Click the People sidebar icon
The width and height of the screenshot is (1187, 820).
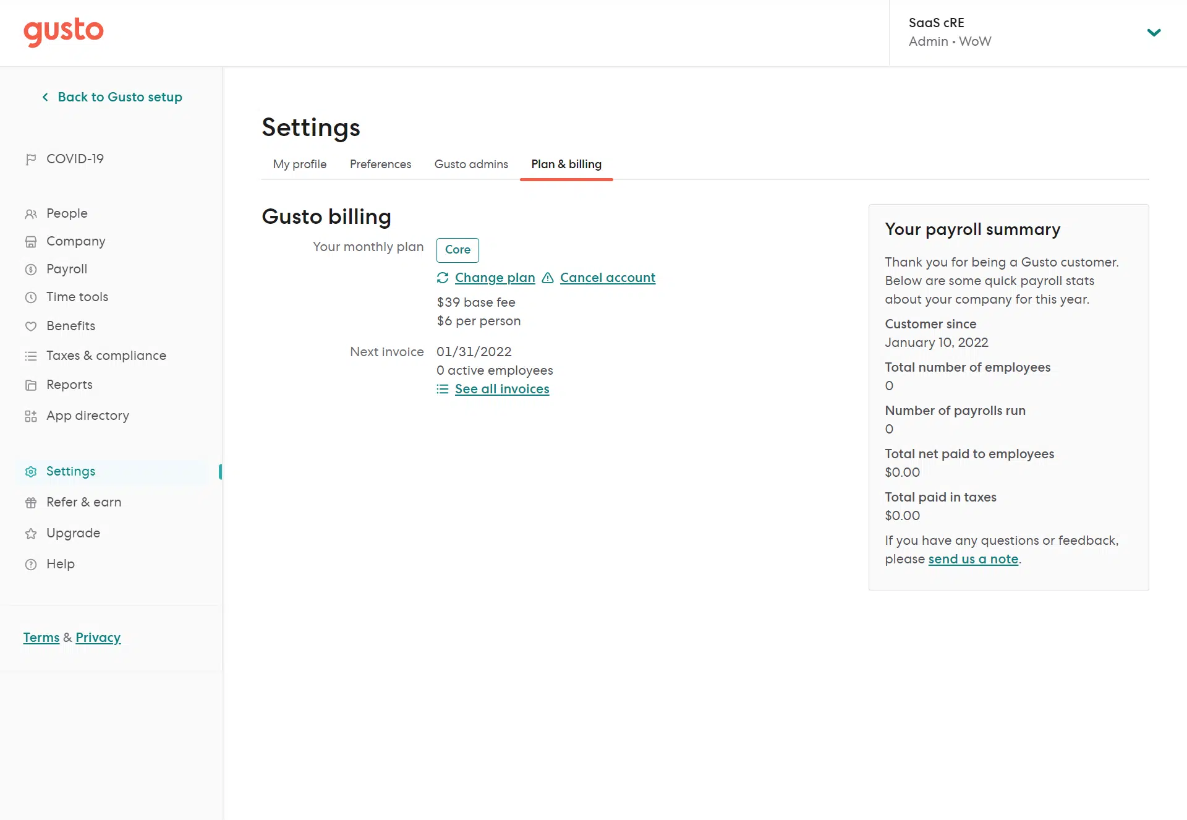tap(31, 214)
